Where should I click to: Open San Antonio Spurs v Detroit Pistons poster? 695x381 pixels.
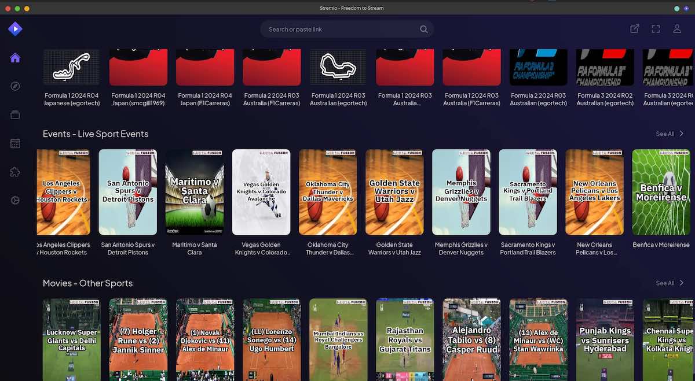tap(127, 193)
